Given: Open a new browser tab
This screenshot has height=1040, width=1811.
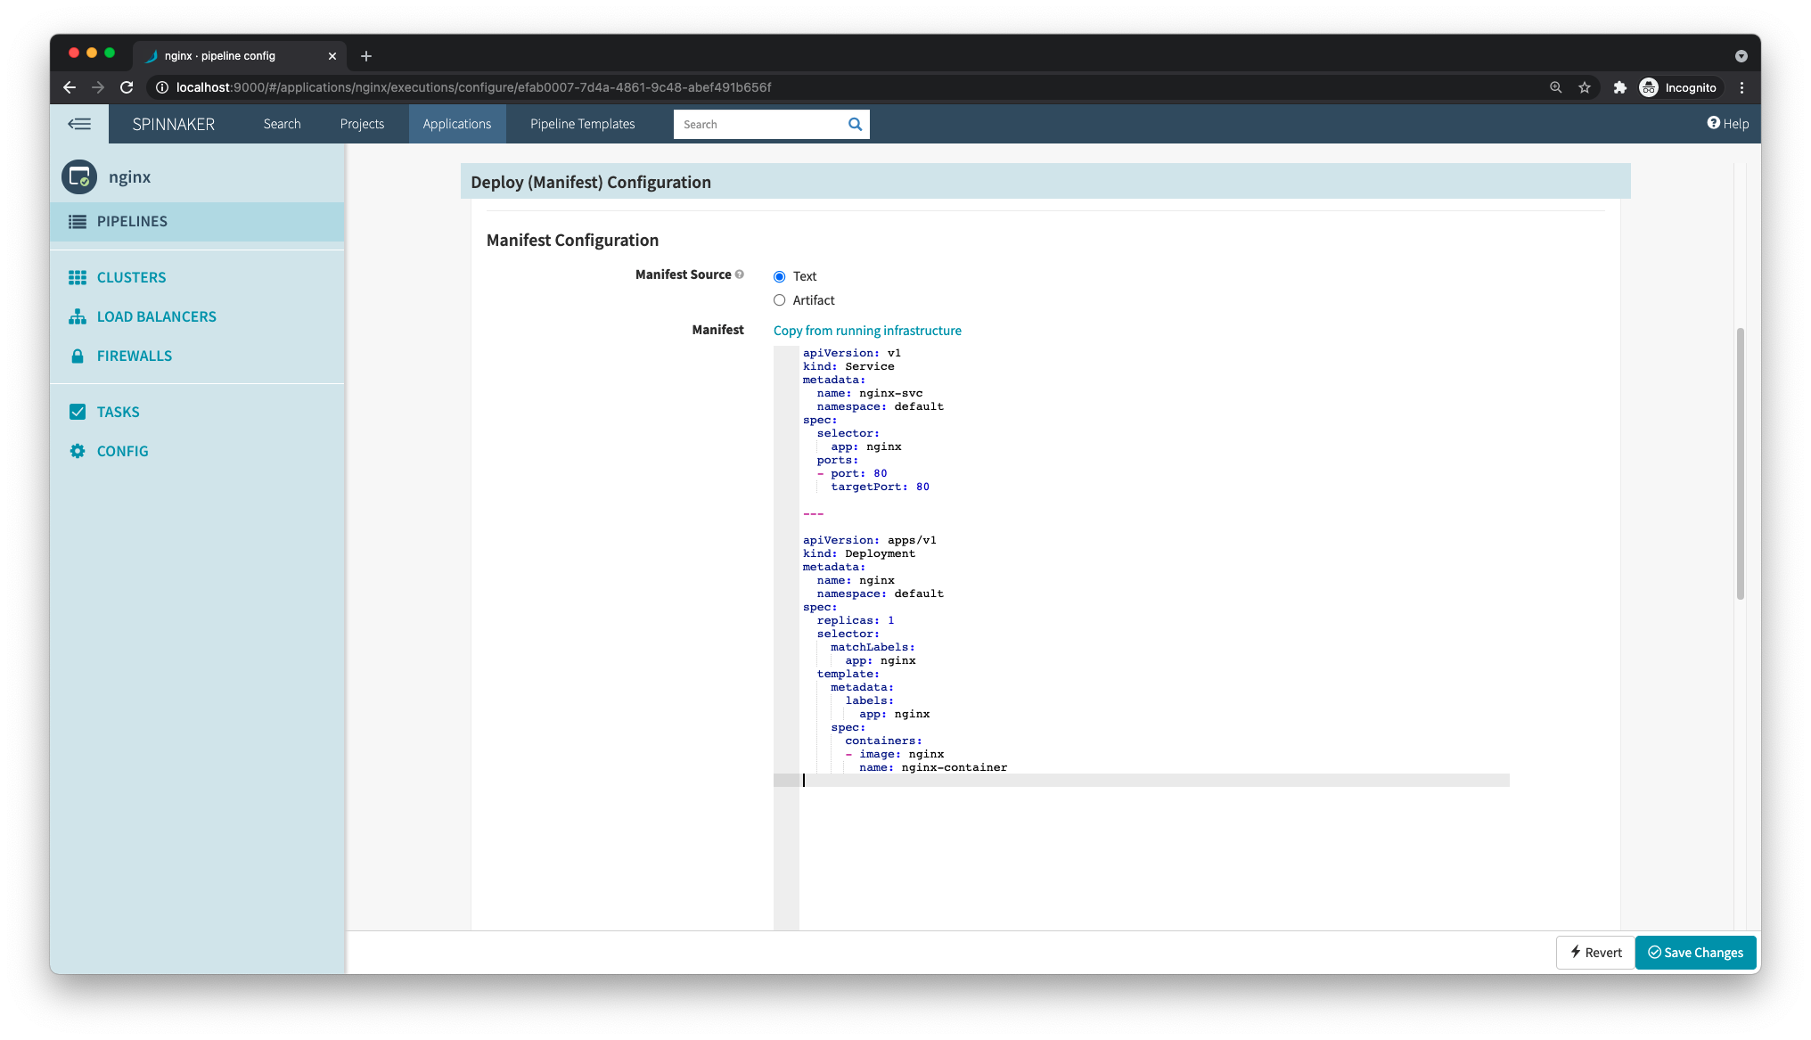Looking at the screenshot, I should pos(366,56).
